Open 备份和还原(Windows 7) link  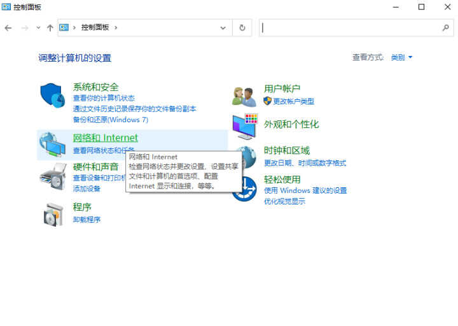pyautogui.click(x=110, y=119)
